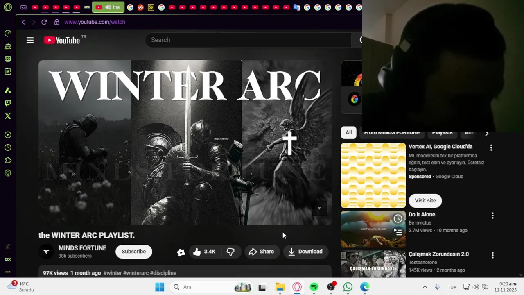Click the Download button

305,252
